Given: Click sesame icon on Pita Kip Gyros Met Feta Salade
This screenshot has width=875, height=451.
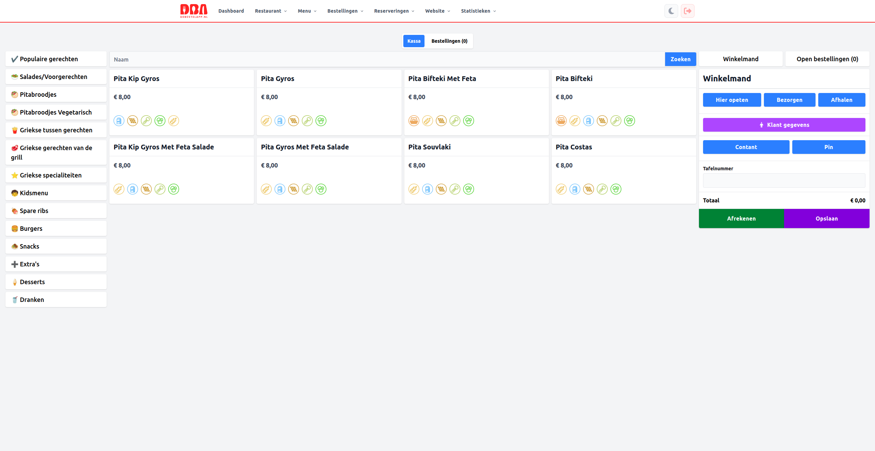Looking at the screenshot, I should point(146,189).
